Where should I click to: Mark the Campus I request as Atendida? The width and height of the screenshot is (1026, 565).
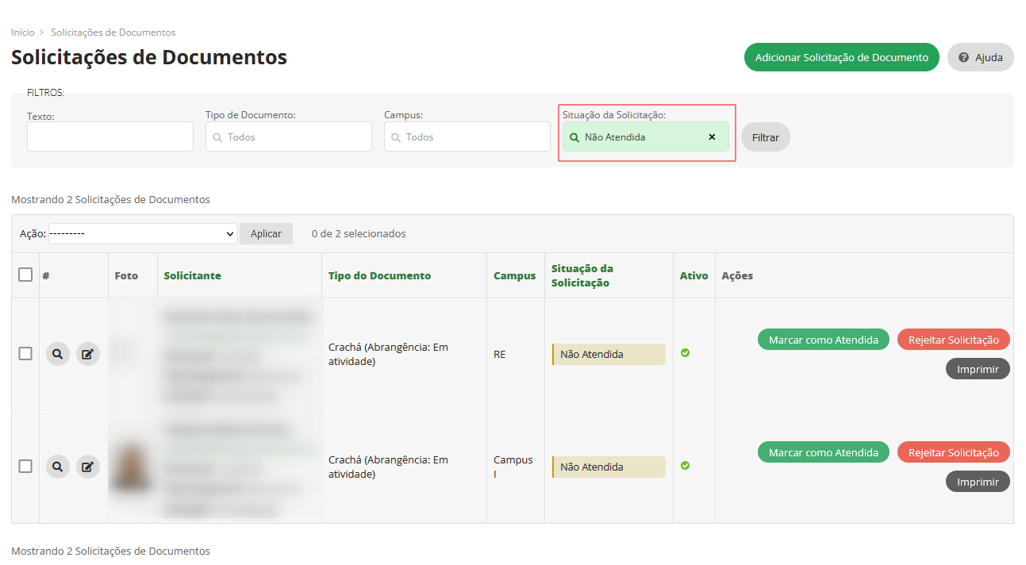[x=824, y=452]
